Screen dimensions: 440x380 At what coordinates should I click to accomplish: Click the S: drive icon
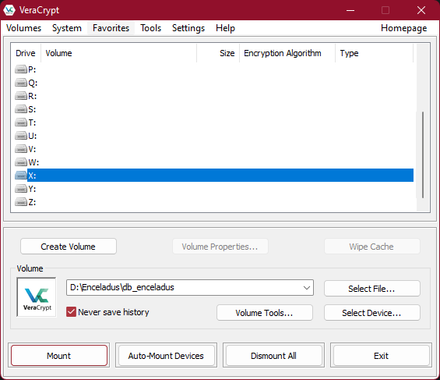pyautogui.click(x=21, y=109)
